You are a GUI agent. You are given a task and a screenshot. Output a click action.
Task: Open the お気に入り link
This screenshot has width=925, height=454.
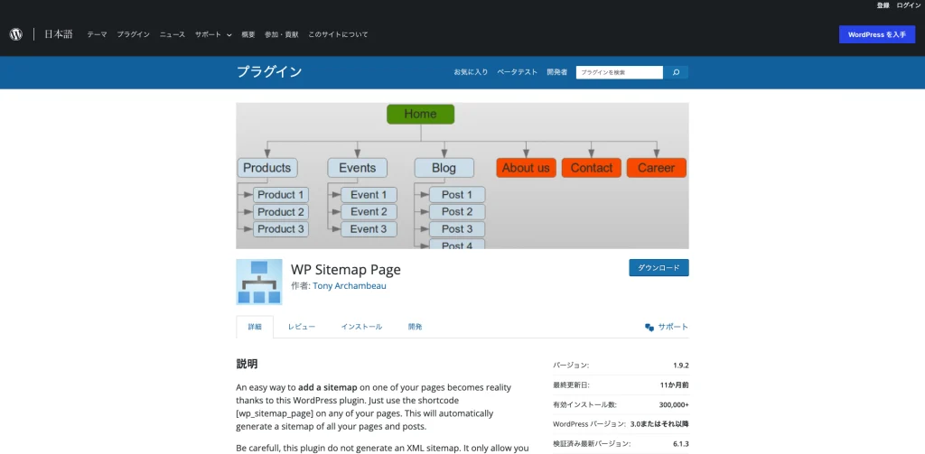[471, 72]
